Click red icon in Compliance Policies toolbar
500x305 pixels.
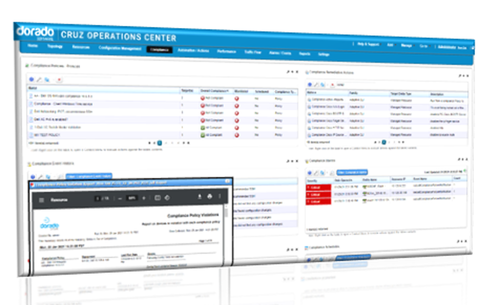(59, 80)
